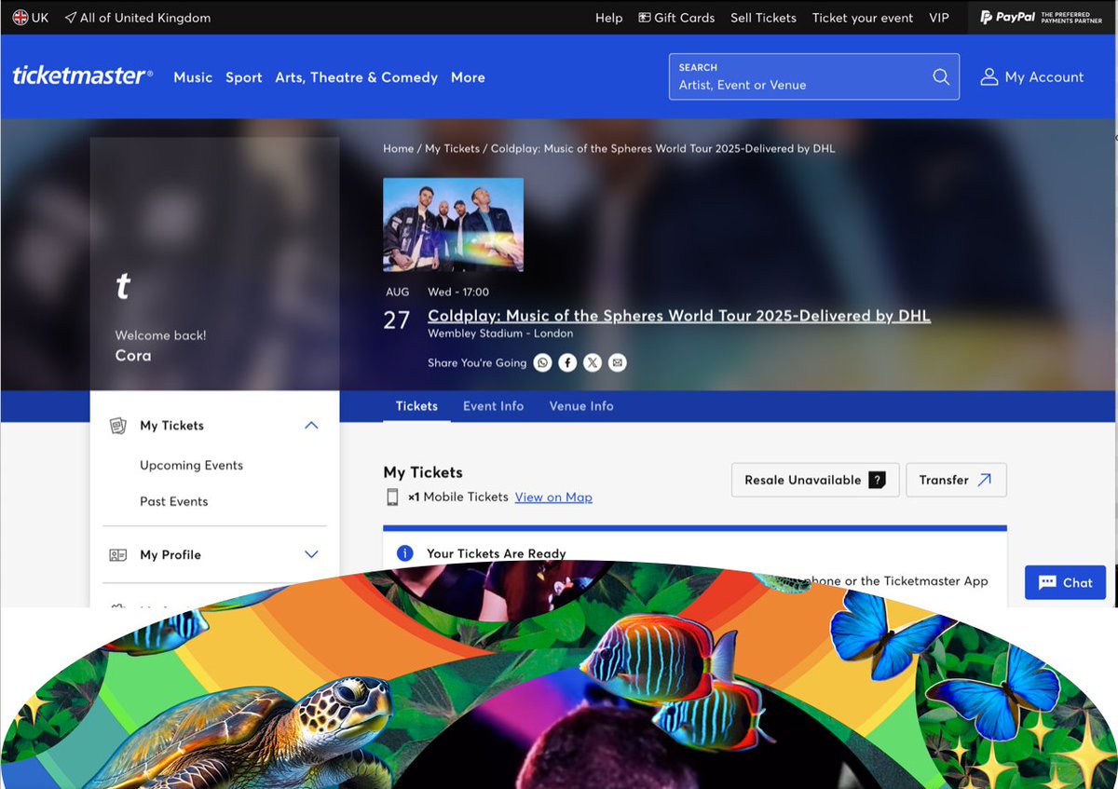Open the Chat button

(x=1065, y=582)
